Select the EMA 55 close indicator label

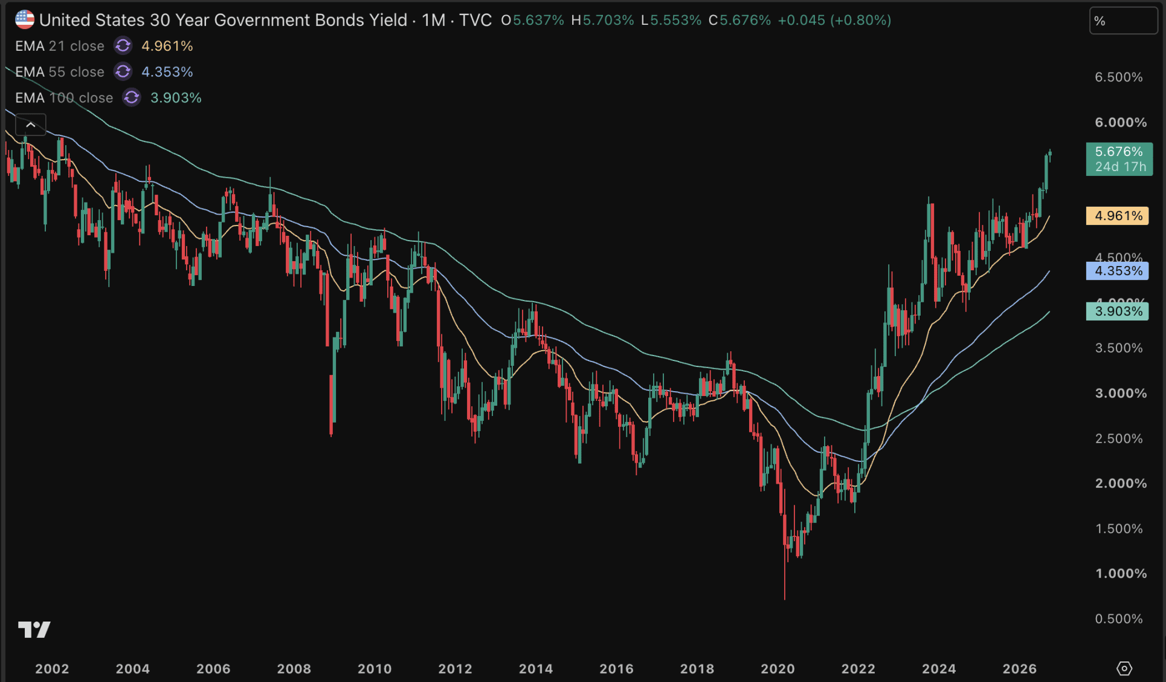(x=60, y=72)
